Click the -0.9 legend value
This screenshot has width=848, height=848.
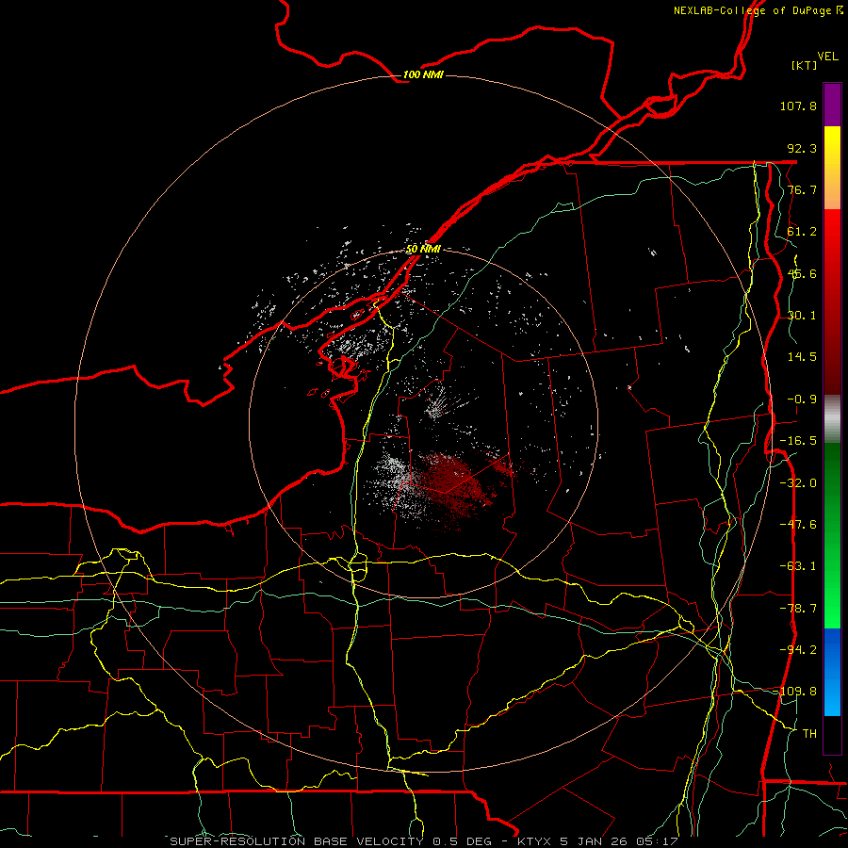point(802,400)
